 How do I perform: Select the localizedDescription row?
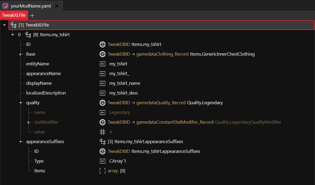tap(46, 93)
